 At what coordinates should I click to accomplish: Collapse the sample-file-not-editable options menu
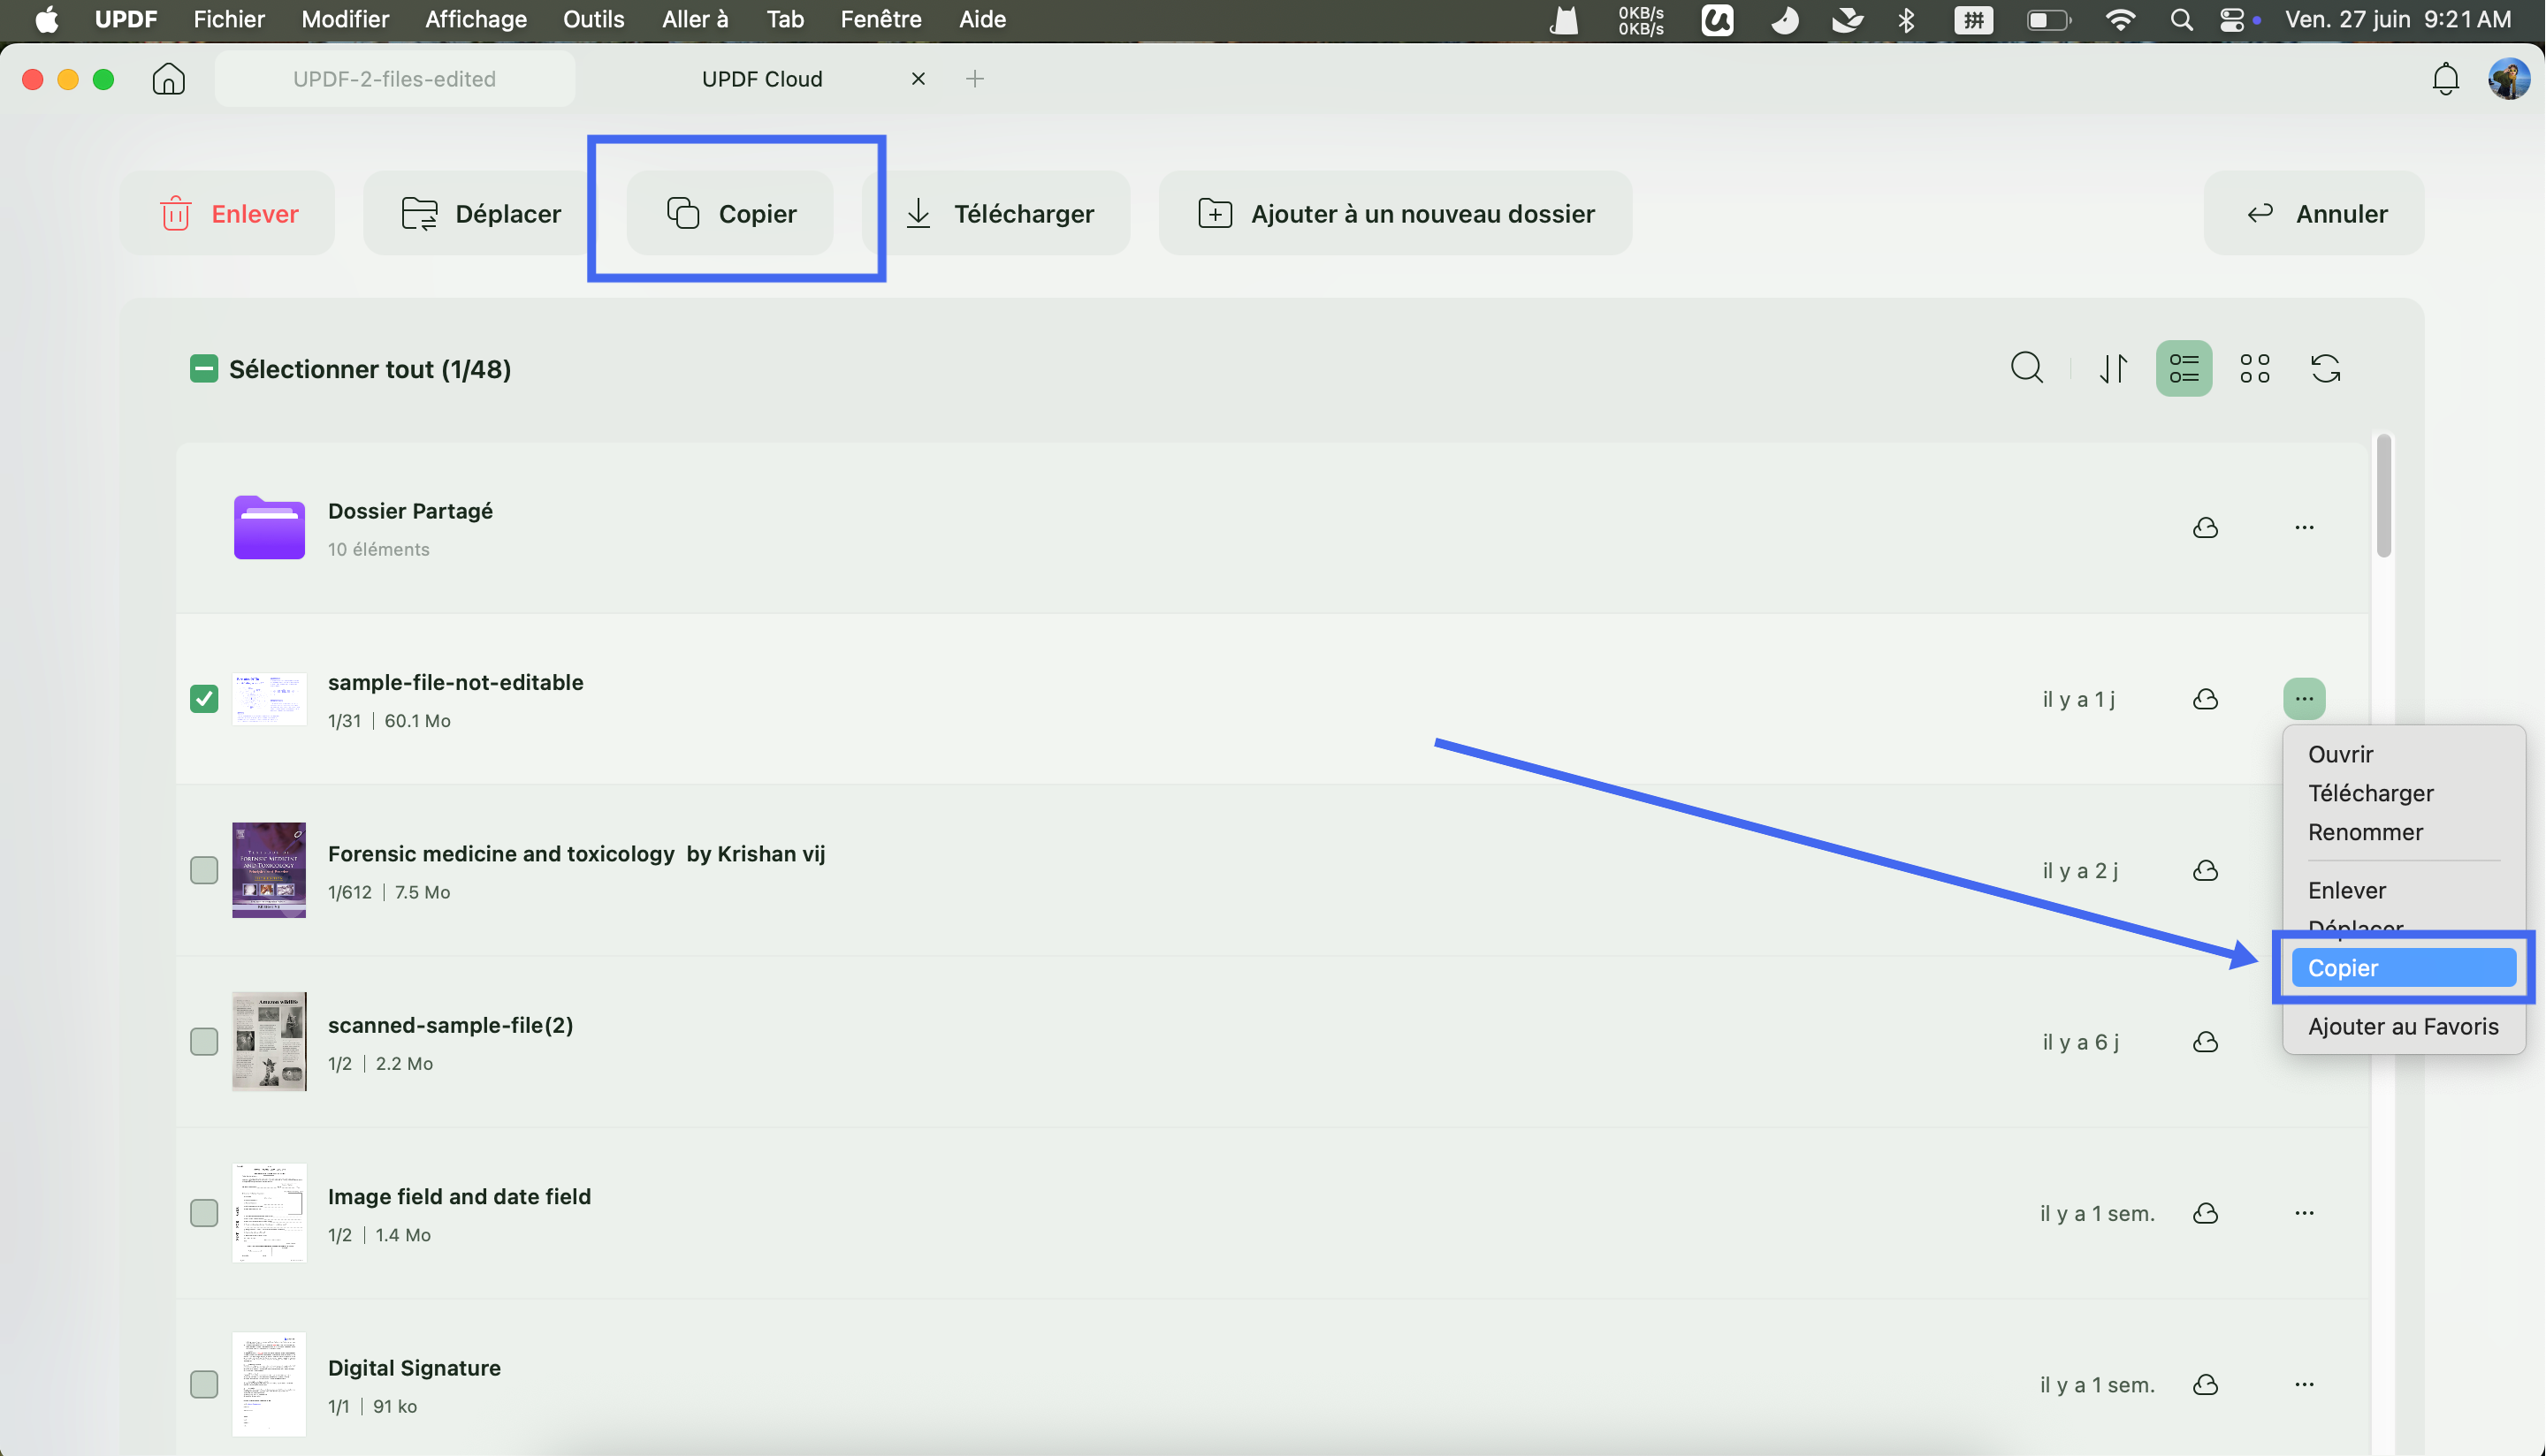2305,699
